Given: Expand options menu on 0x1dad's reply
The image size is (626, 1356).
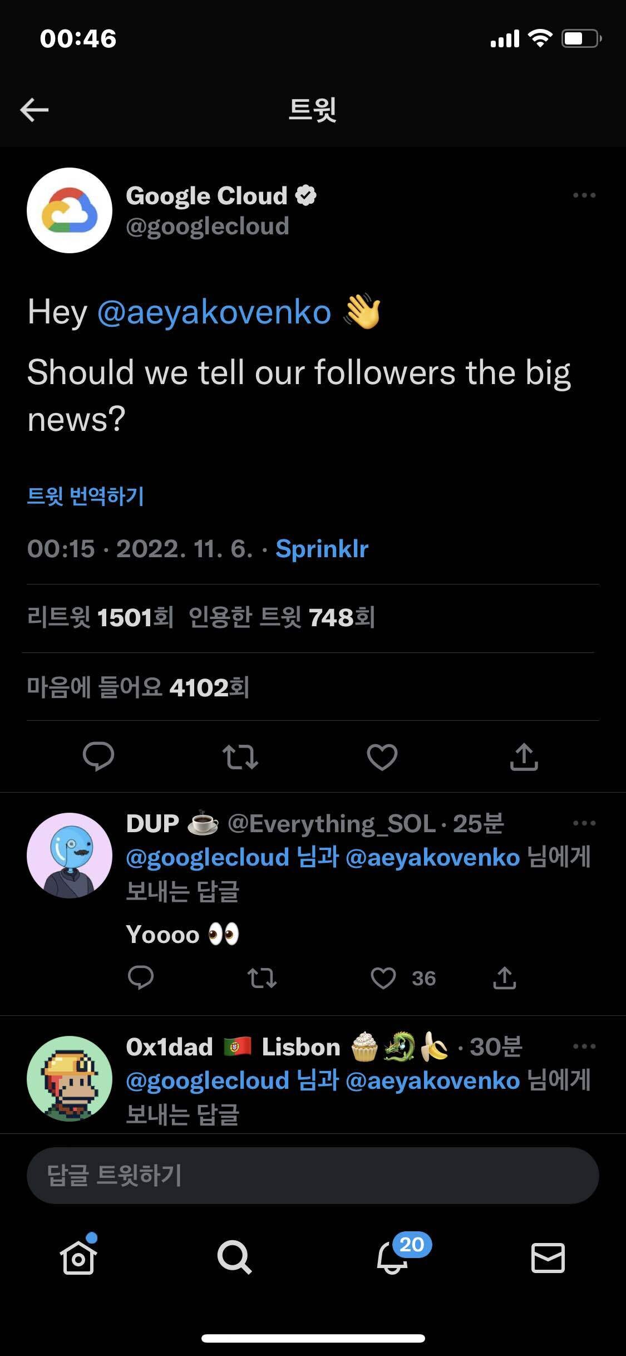Looking at the screenshot, I should coord(584,1047).
